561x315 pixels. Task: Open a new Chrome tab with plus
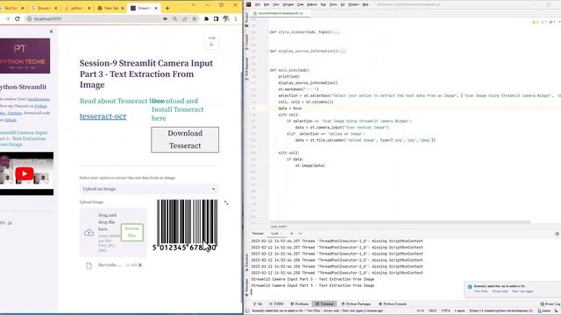point(167,8)
